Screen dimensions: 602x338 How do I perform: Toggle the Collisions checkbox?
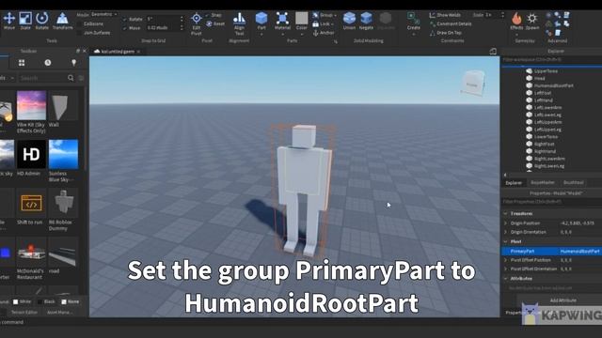coord(79,23)
